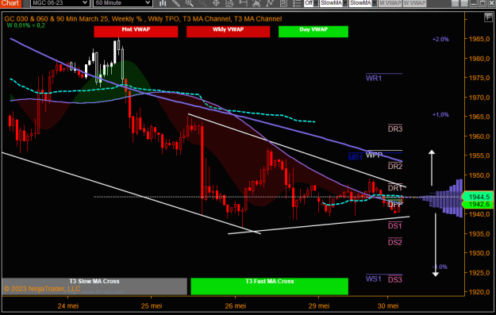The height and width of the screenshot is (315, 496).
Task: Click the DS1 pivot label
Action: (x=395, y=226)
